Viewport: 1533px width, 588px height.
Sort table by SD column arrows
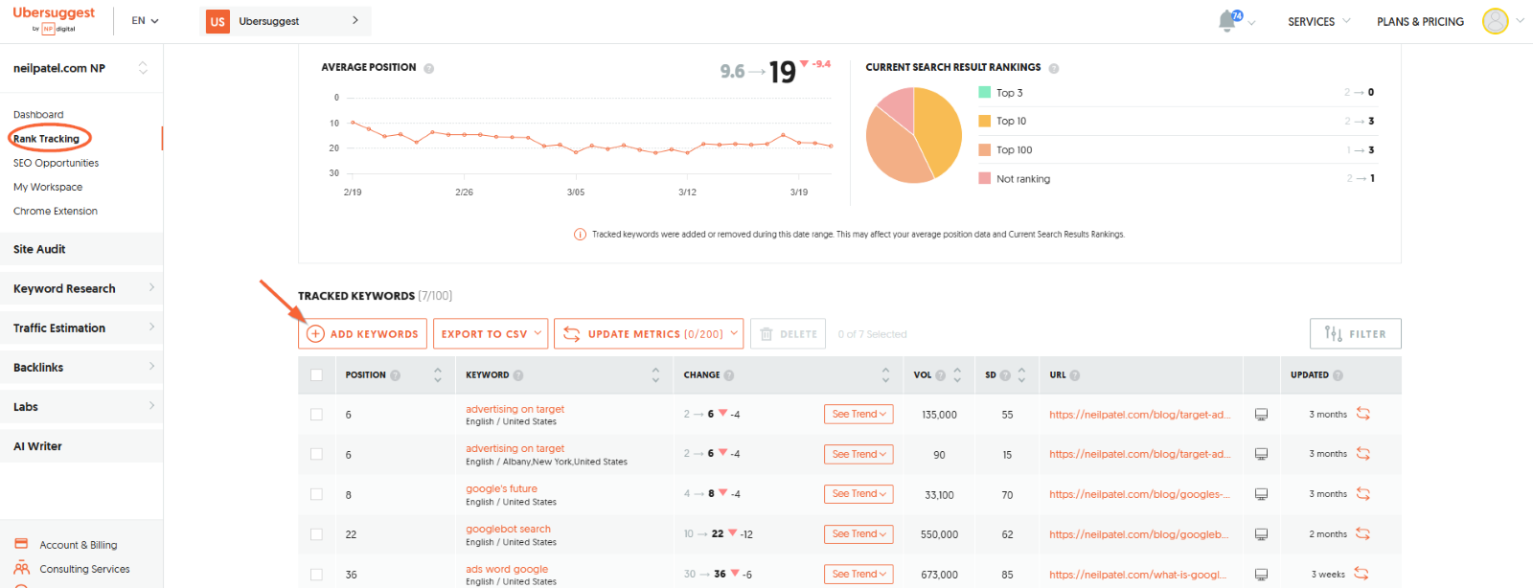(x=1021, y=375)
